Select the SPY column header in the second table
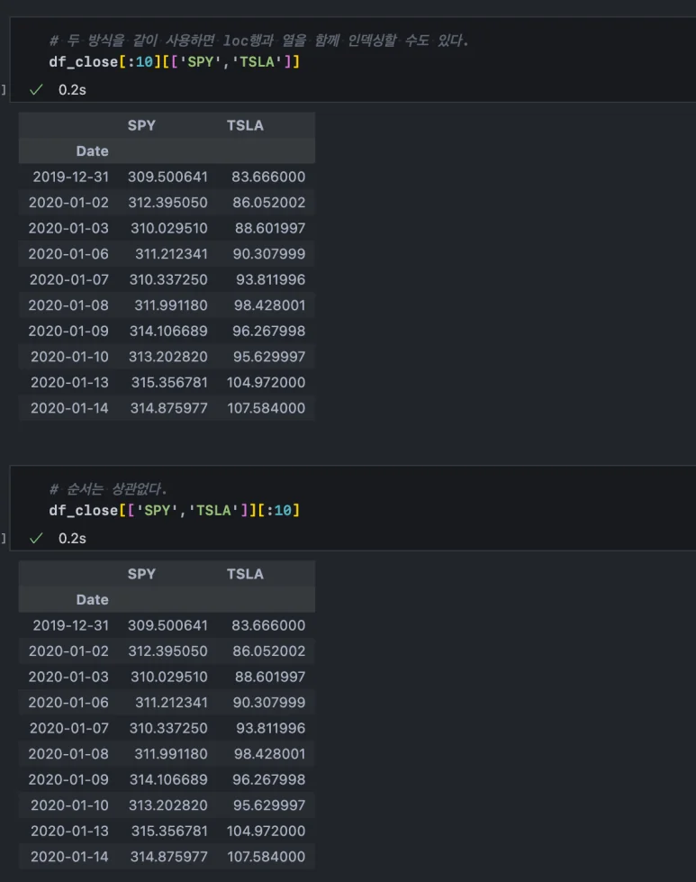Screen dimensions: 696x882 click(141, 574)
